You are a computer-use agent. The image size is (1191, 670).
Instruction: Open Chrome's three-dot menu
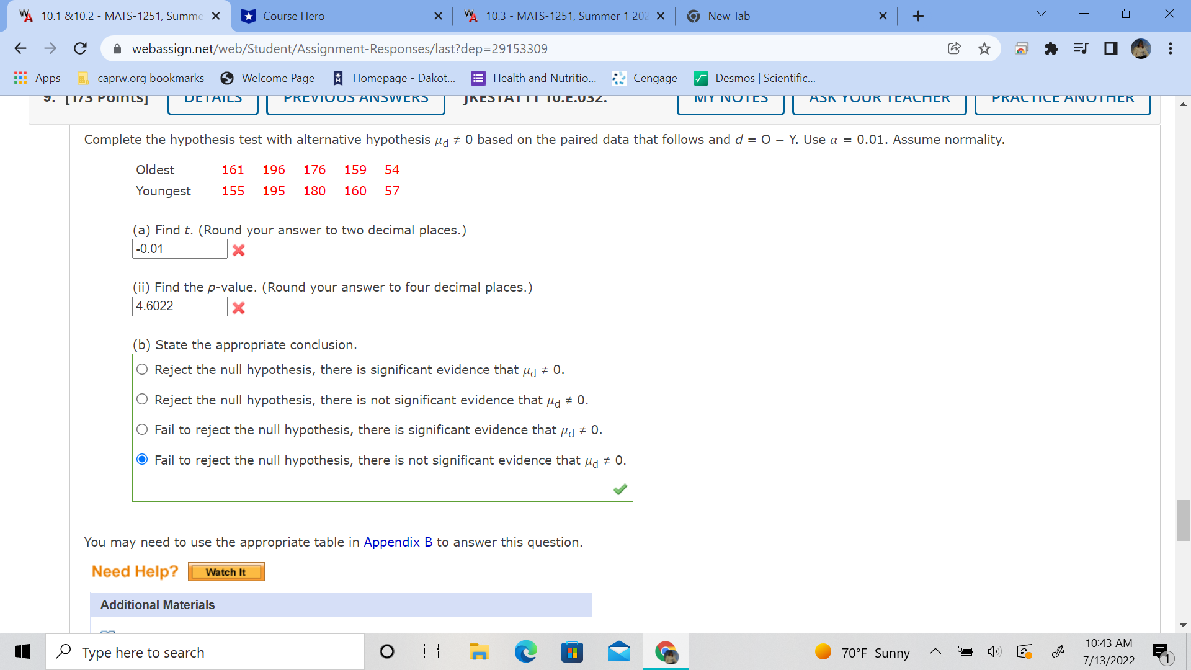coord(1170,48)
